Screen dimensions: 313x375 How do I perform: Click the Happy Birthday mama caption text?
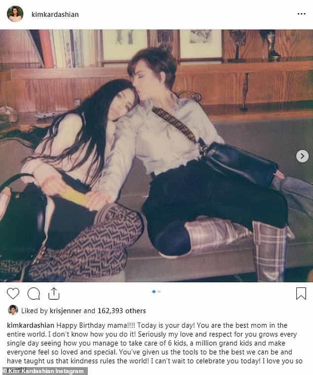coord(96,325)
